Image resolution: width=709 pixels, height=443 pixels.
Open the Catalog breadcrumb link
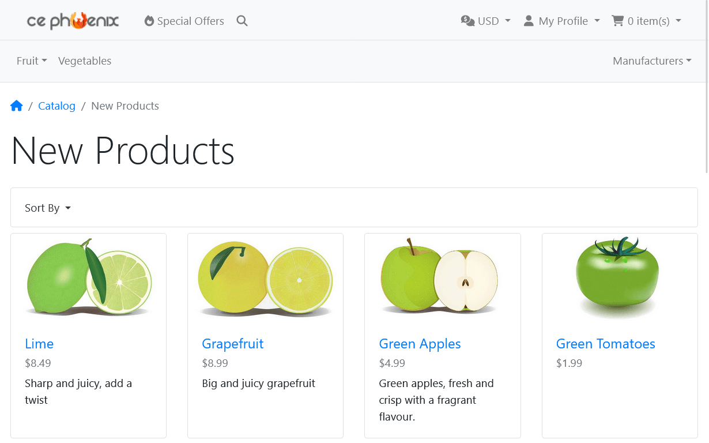click(x=56, y=106)
